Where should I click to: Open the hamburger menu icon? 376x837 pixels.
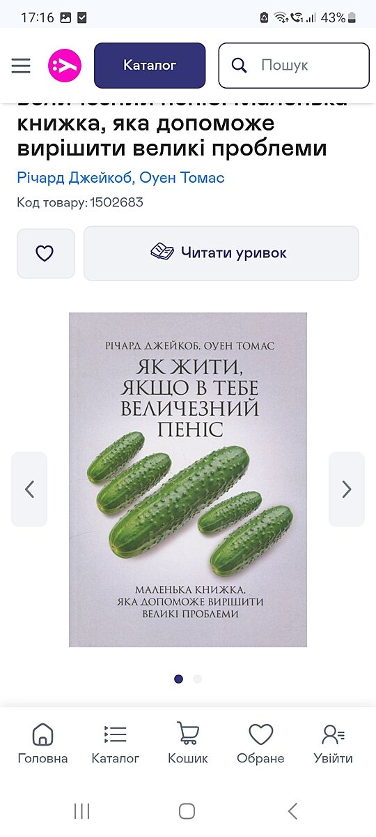point(21,66)
